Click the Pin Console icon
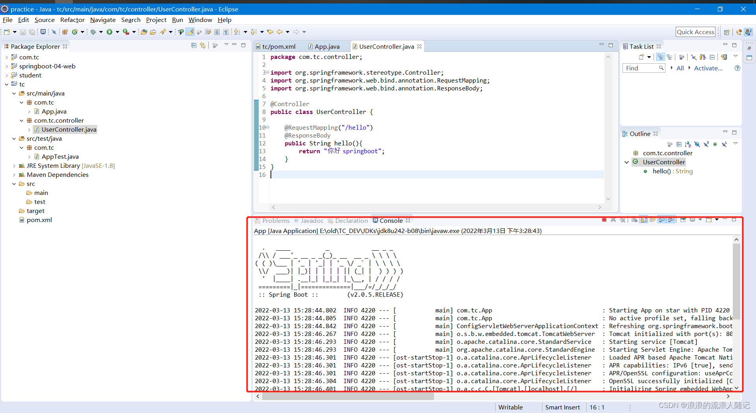Image resolution: width=756 pixels, height=413 pixels. click(x=683, y=220)
